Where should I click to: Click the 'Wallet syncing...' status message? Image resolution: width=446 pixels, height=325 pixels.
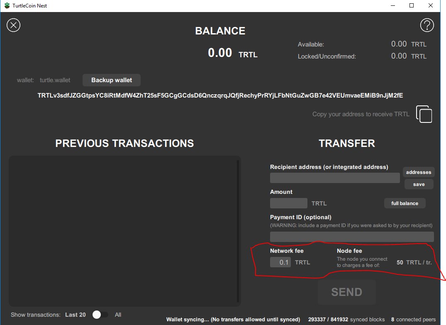tap(233, 320)
